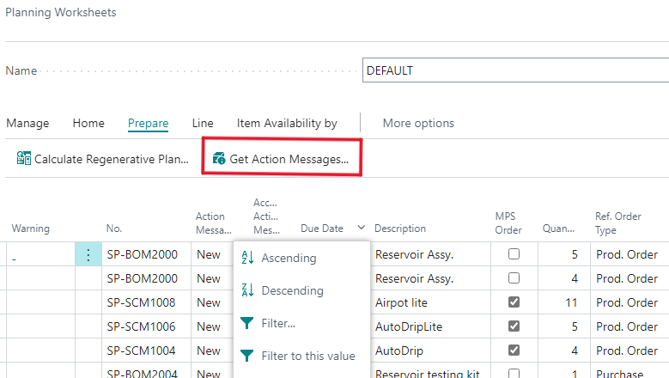Click the Calculate Regenerative Plan... button
Screen dimensions: 669x378
[111, 159]
